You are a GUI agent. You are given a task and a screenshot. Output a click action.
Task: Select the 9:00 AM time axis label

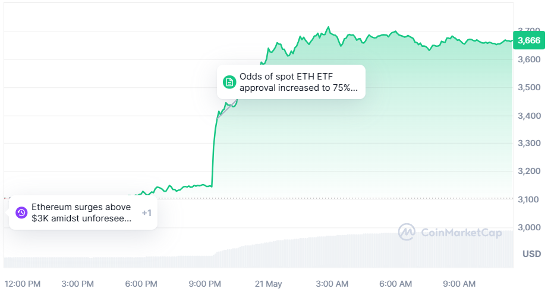click(x=460, y=284)
